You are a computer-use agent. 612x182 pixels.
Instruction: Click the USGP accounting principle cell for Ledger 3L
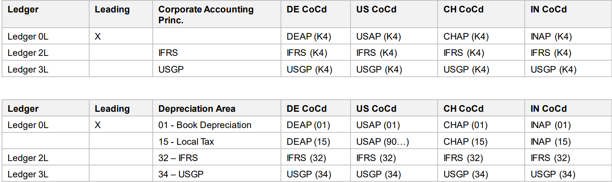(217, 69)
